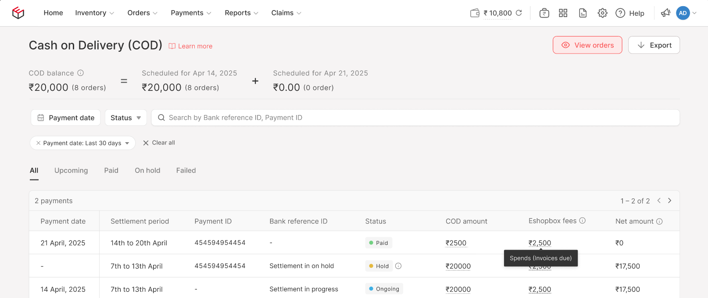The width and height of the screenshot is (708, 298).
Task: Switch to the On hold tab
Action: (x=147, y=170)
